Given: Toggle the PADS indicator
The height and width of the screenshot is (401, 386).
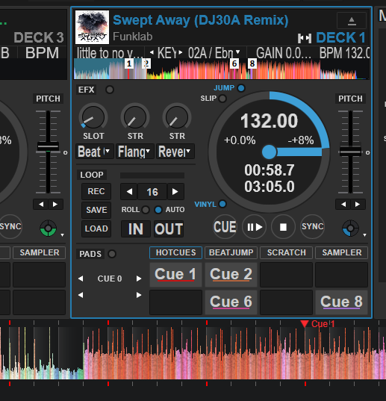Looking at the screenshot, I should coord(112,254).
